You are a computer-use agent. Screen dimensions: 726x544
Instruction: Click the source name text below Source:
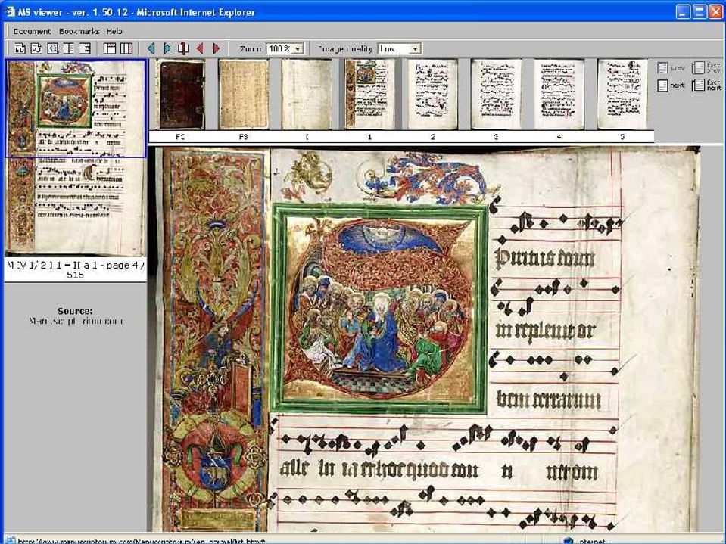coord(76,321)
